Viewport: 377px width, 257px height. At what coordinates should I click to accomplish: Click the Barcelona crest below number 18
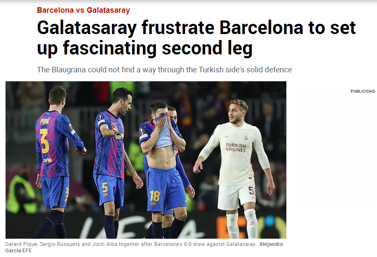[x=153, y=204]
